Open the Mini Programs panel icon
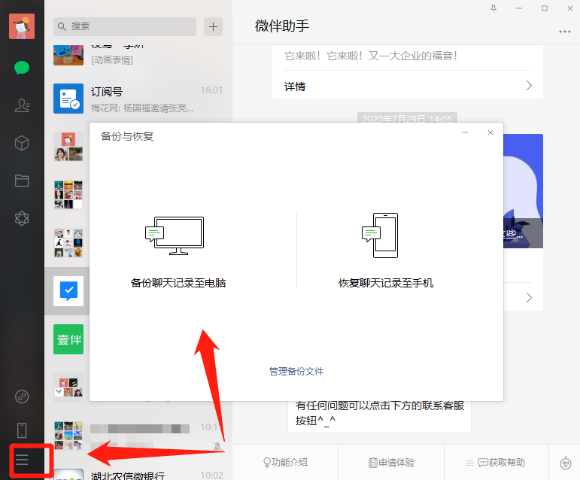Image resolution: width=580 pixels, height=480 pixels. point(22,396)
